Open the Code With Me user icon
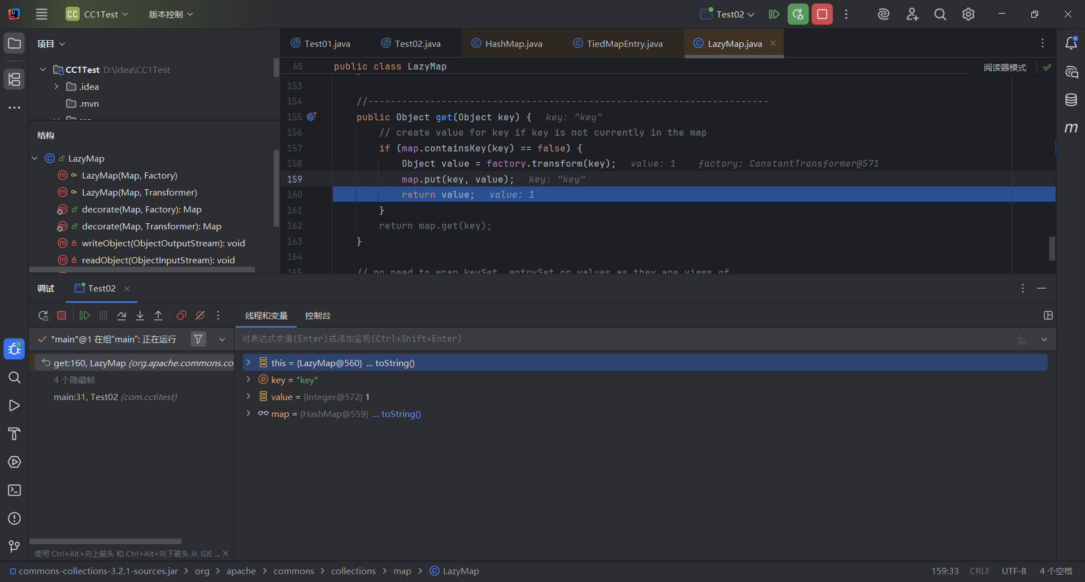 tap(912, 14)
